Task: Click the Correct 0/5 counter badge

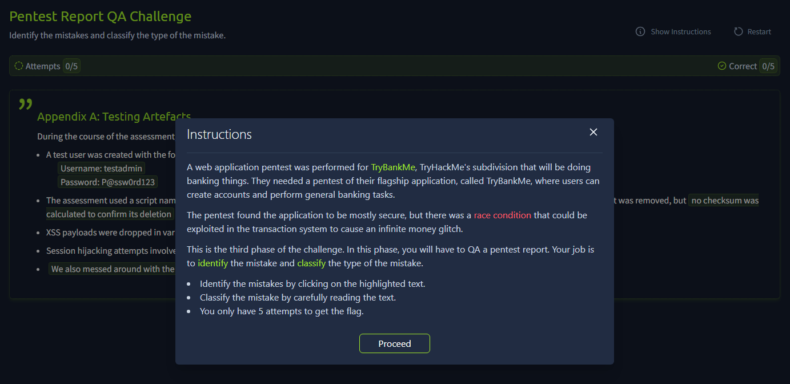Action: 768,66
